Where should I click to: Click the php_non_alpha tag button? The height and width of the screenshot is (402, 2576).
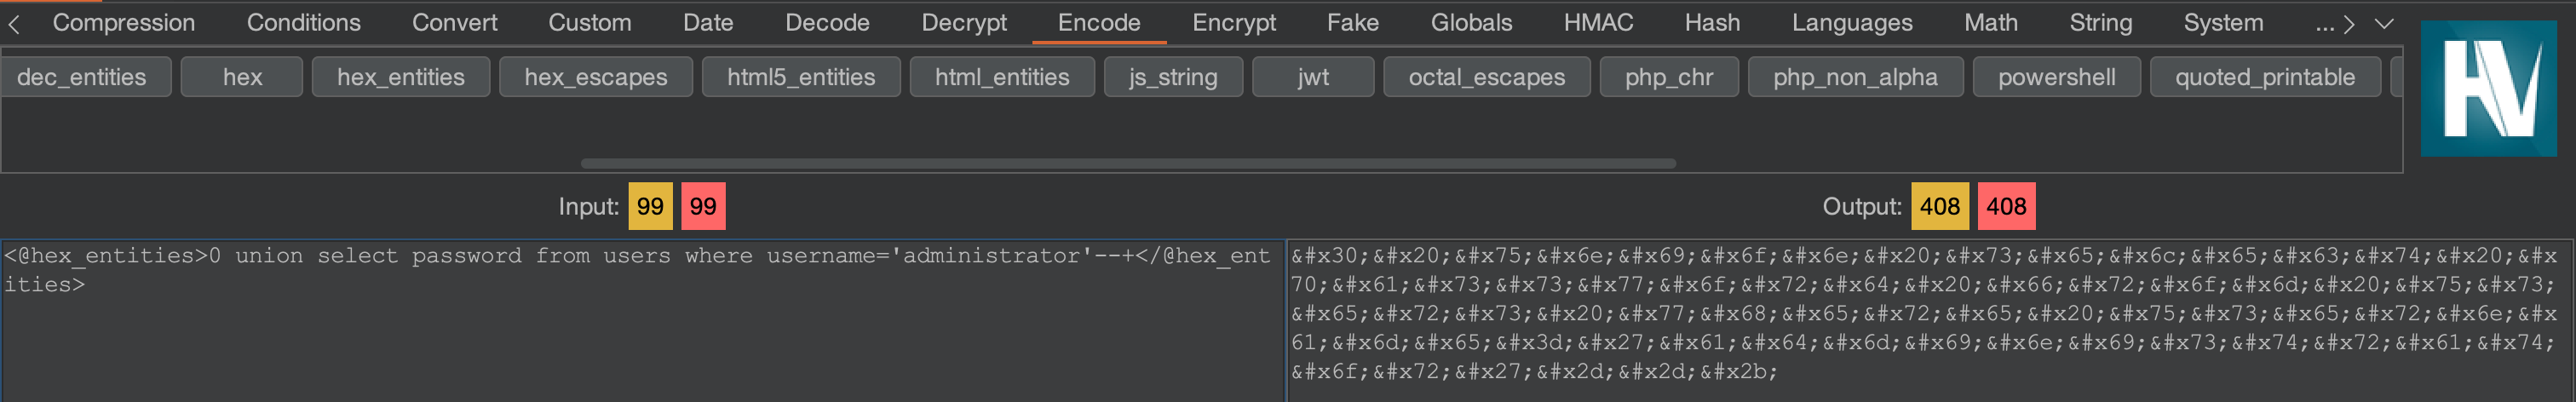tap(1854, 77)
